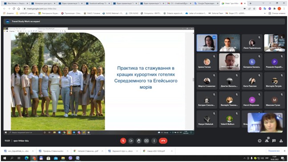
Task: Click the Марта Славопас name label
Action: coord(207,86)
